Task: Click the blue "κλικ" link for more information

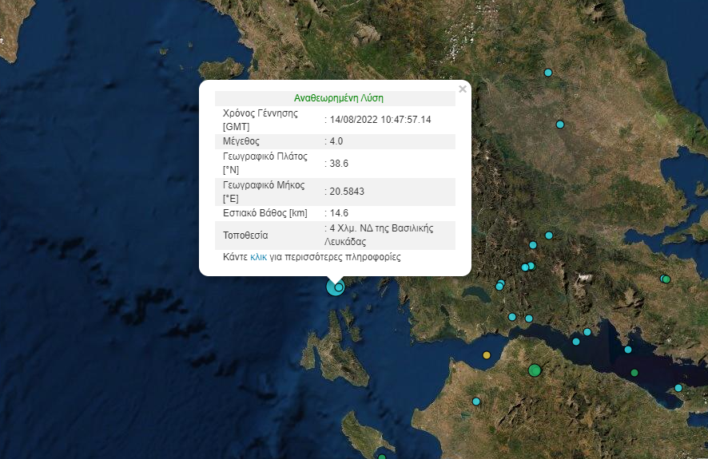Action: pos(258,257)
